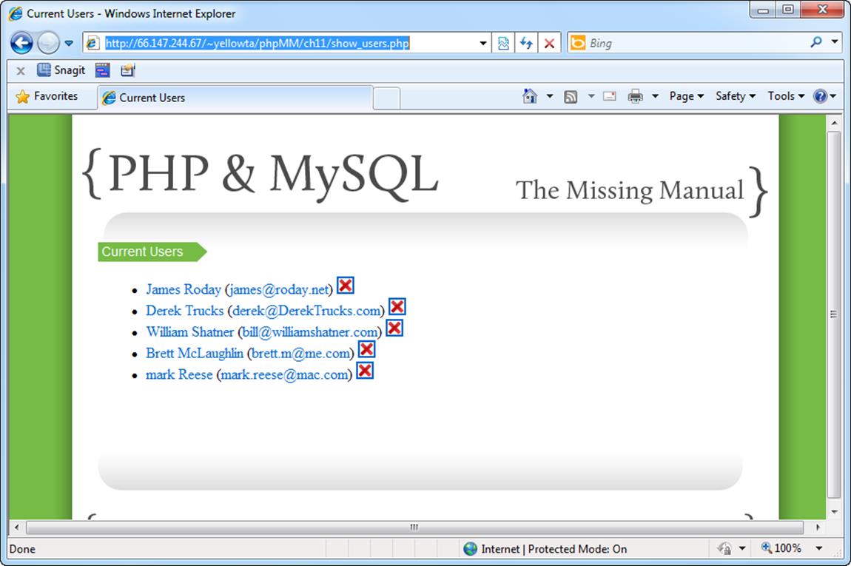Viewport: 851px width, 566px height.
Task: Open the James Roday user link
Action: [184, 289]
